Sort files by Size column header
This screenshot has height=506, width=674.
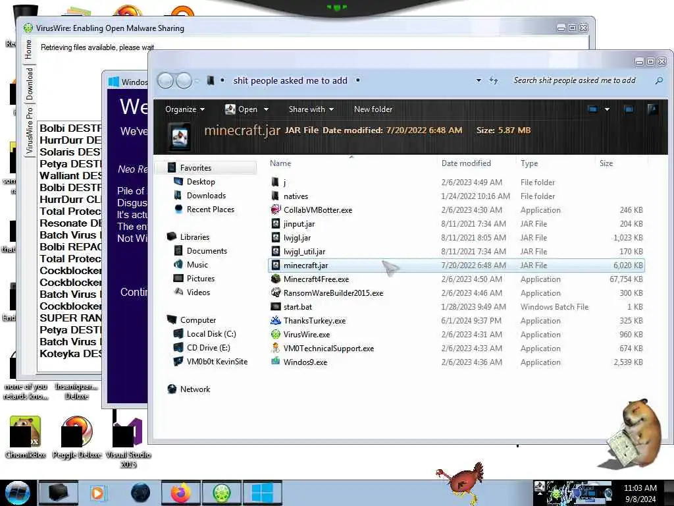pyautogui.click(x=606, y=163)
